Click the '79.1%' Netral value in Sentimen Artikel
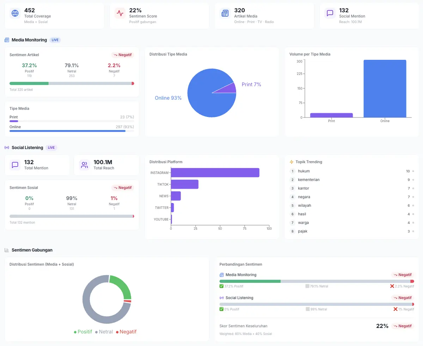 (72, 66)
